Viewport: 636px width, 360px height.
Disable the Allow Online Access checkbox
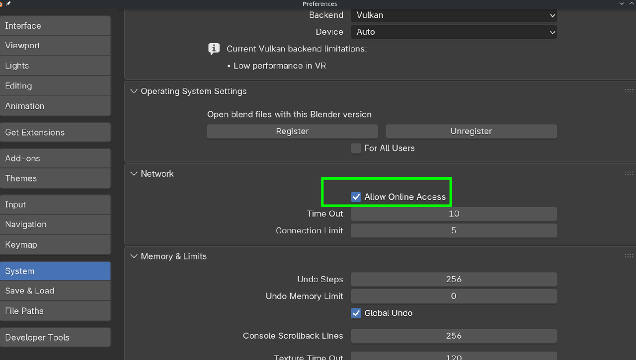point(356,197)
